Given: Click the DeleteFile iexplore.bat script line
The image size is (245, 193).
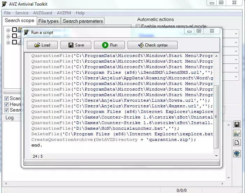Looking at the screenshot, I should pos(122,134).
